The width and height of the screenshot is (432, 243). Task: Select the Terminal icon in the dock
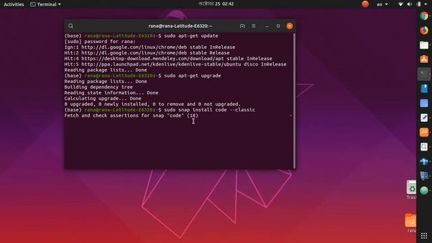424,74
